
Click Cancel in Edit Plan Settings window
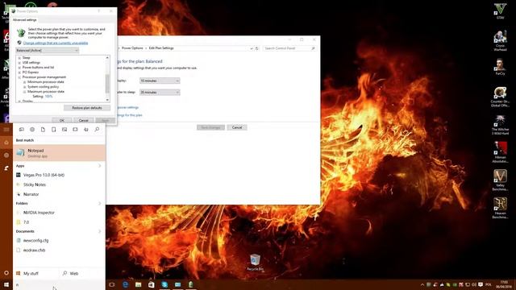[x=237, y=127]
